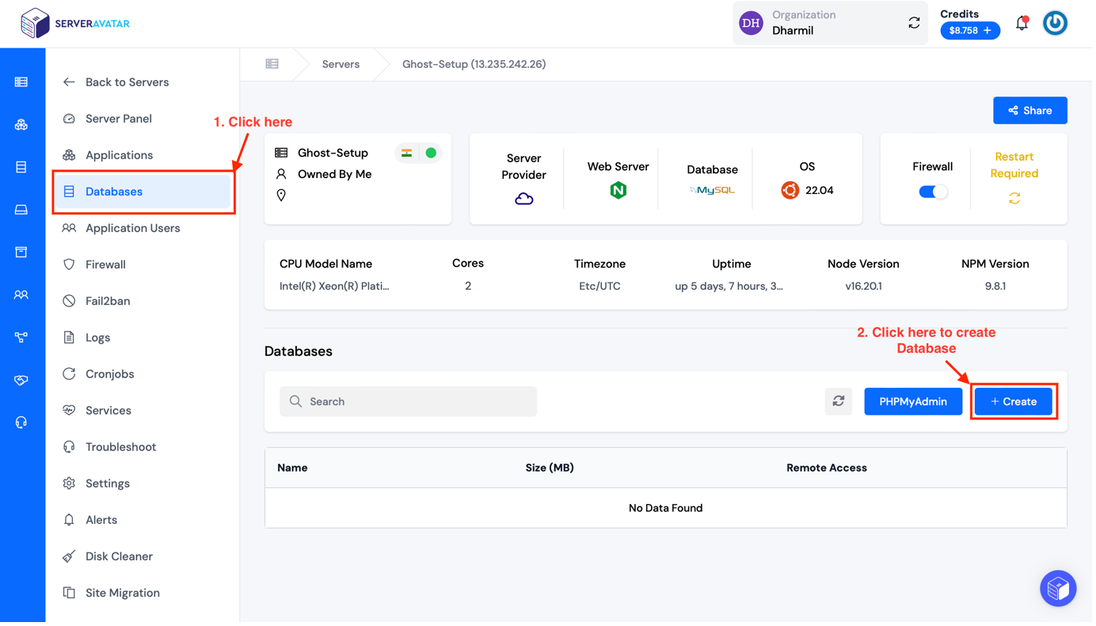The image size is (1096, 626).
Task: Click the Ghost-Setup server name
Action: [334, 154]
